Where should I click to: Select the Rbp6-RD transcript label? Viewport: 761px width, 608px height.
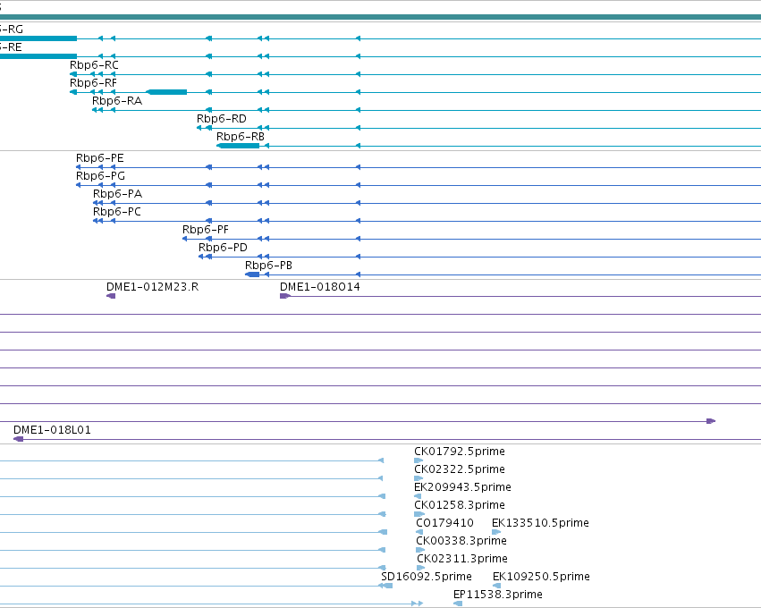[221, 119]
